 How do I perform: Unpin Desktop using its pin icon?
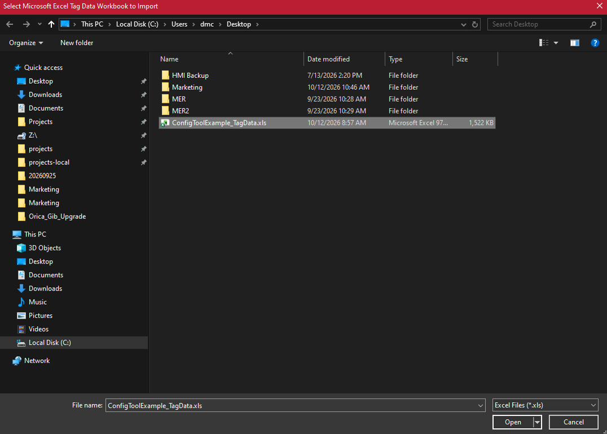pyautogui.click(x=144, y=81)
